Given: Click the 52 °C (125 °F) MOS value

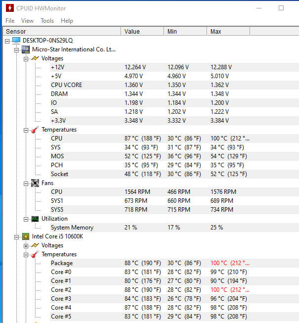Looking at the screenshot, I should [x=143, y=156].
